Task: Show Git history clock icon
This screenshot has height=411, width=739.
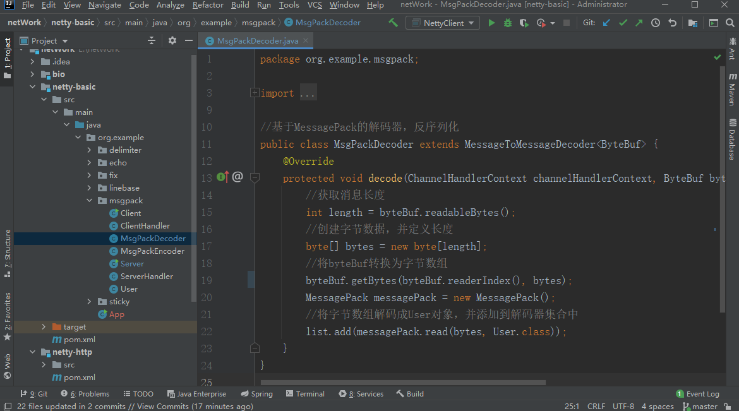Action: coord(656,23)
